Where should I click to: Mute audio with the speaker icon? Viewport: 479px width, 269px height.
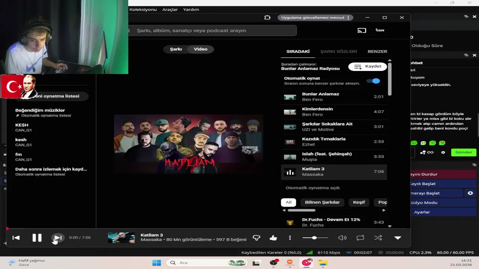pyautogui.click(x=342, y=238)
